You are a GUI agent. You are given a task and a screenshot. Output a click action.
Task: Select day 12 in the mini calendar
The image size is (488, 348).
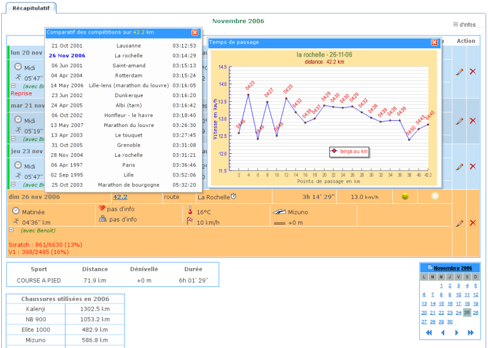tap(476, 295)
